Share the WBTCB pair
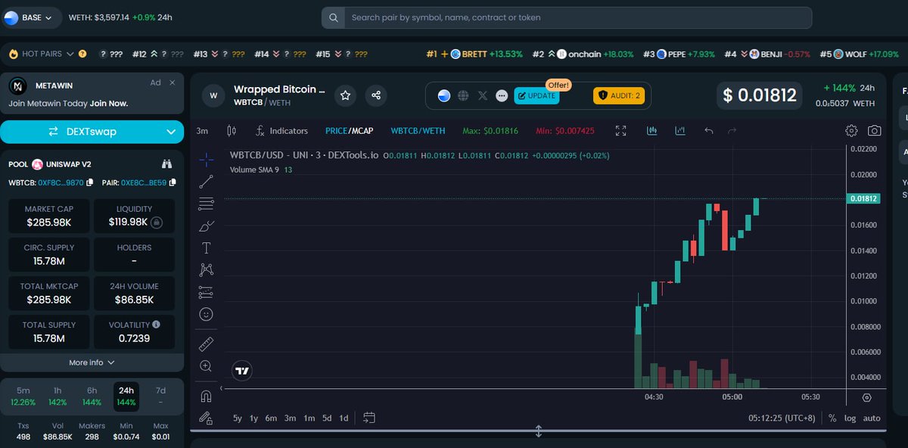This screenshot has width=908, height=448. coord(376,95)
